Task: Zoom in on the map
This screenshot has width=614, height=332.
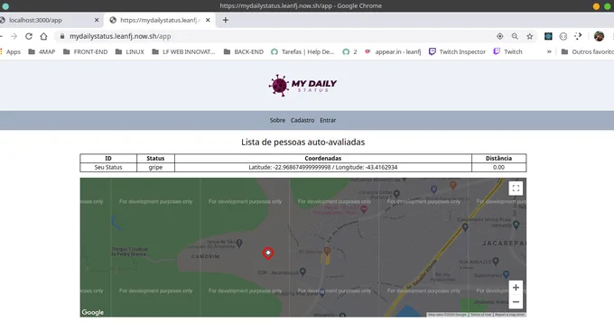Action: point(516,288)
